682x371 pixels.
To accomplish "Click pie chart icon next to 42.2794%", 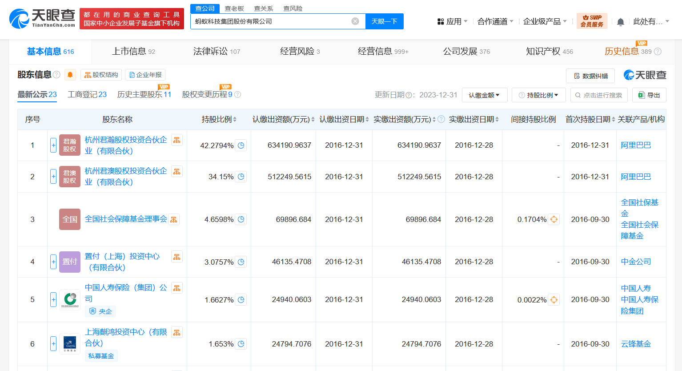I will (x=241, y=145).
